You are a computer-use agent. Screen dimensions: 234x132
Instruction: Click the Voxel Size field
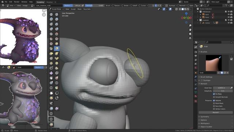coord(222,88)
